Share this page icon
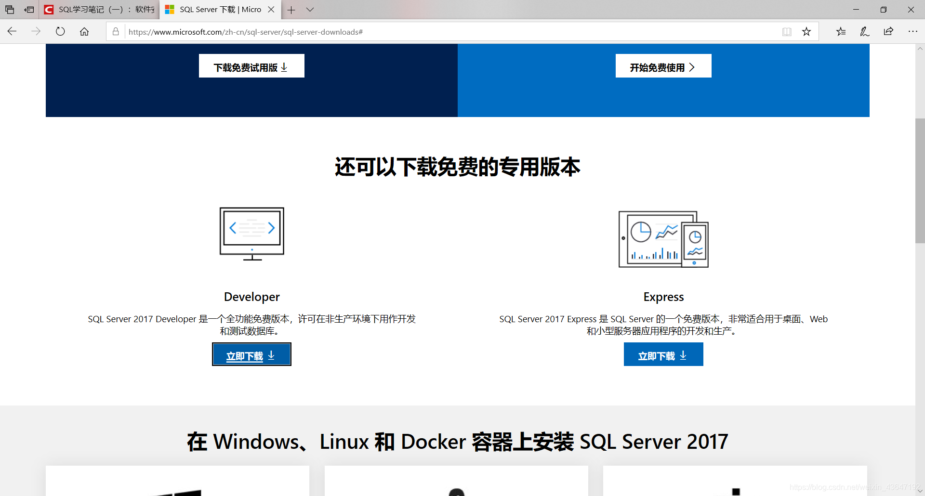925x496 pixels. click(889, 32)
